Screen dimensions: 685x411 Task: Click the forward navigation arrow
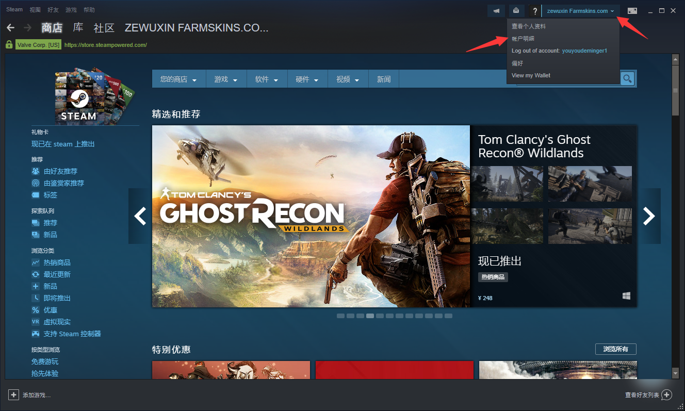point(27,27)
